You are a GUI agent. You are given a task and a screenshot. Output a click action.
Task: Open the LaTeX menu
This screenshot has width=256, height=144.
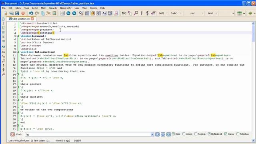point(35,8)
